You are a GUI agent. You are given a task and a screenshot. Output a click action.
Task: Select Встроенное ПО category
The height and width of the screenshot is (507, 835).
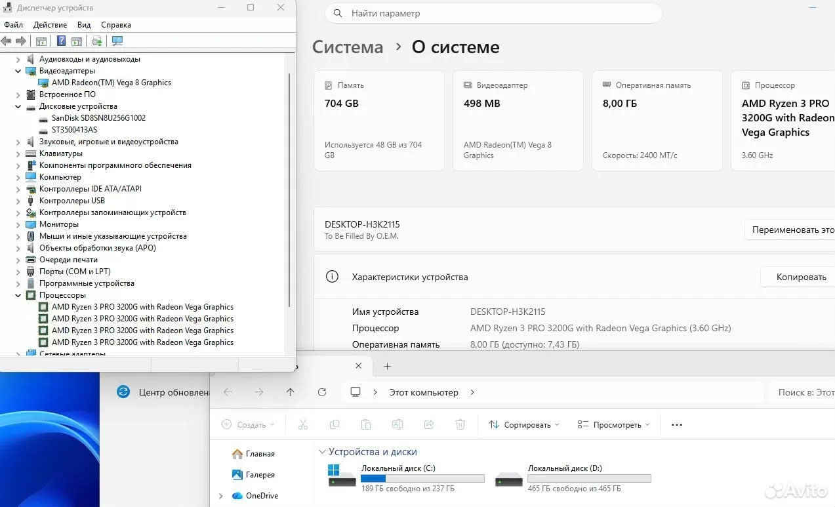click(67, 94)
